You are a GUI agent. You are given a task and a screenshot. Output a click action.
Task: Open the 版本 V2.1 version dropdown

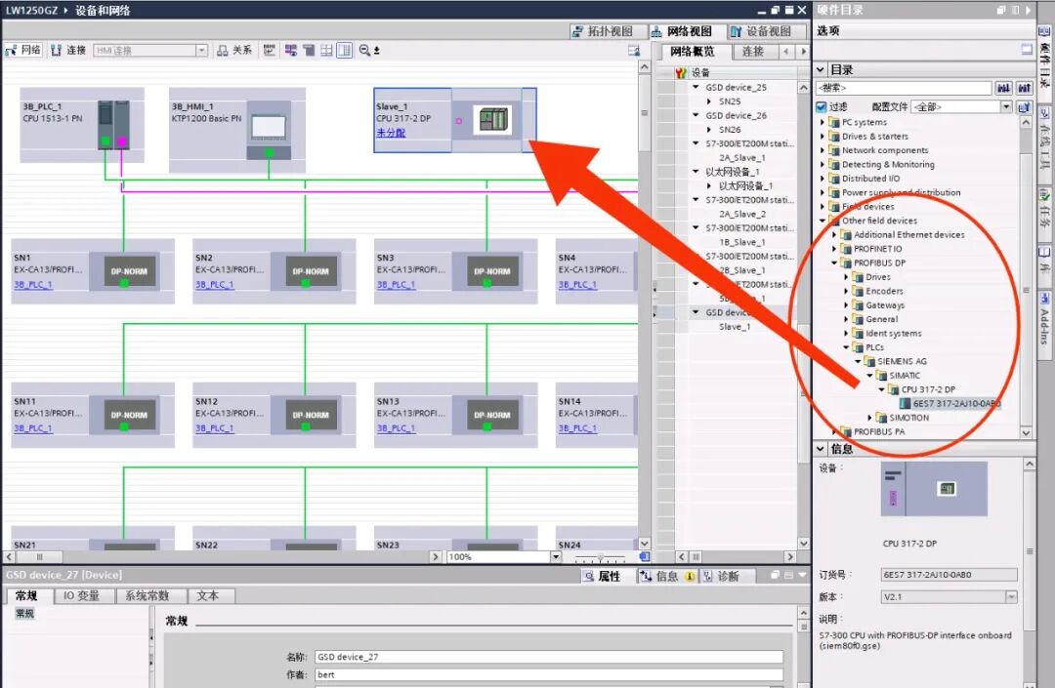[x=1011, y=596]
